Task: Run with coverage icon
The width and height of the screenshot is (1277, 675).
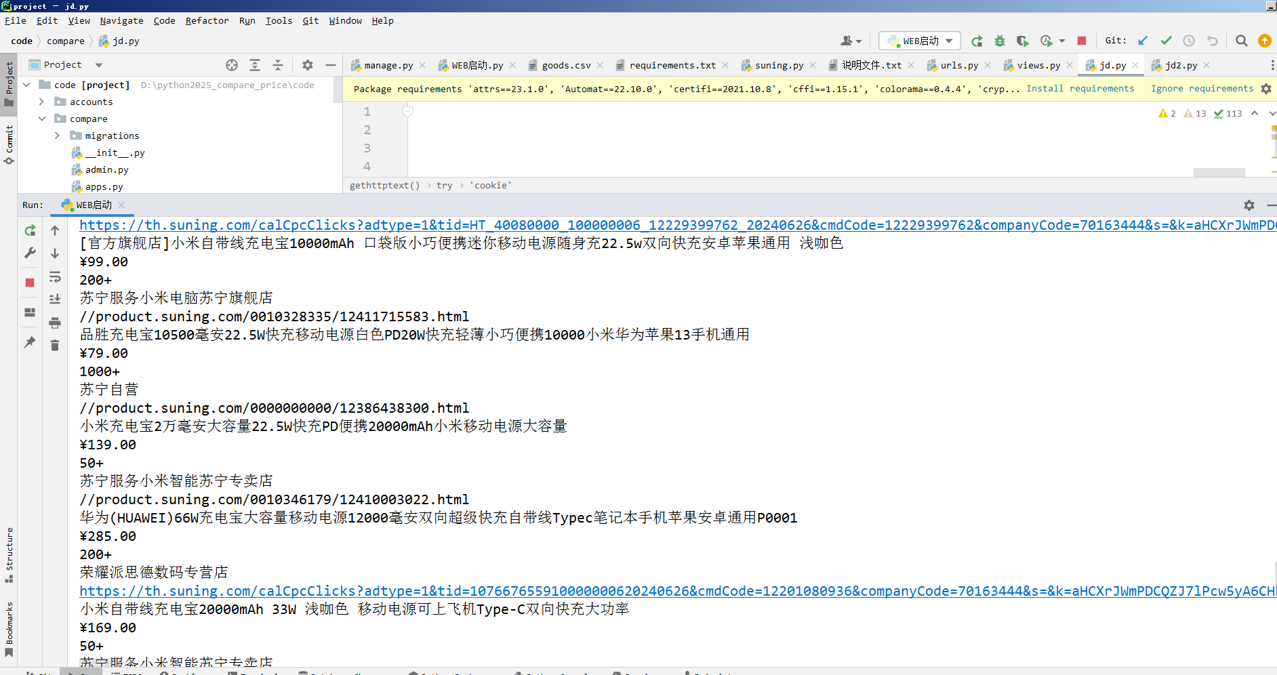Action: pos(1022,41)
